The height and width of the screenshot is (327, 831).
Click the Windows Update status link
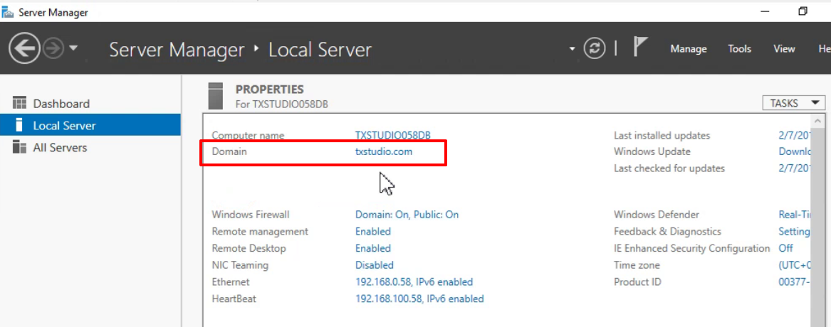pos(795,151)
